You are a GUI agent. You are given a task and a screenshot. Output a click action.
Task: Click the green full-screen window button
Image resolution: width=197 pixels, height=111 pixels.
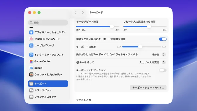(39, 12)
